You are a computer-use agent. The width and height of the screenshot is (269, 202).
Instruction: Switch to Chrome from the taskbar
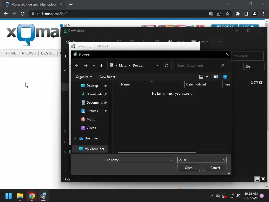point(32,196)
